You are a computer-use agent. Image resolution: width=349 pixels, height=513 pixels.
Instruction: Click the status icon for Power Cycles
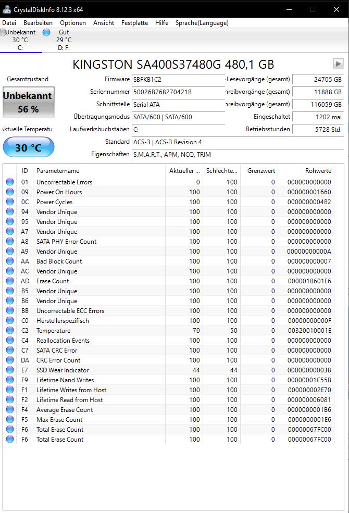point(10,202)
